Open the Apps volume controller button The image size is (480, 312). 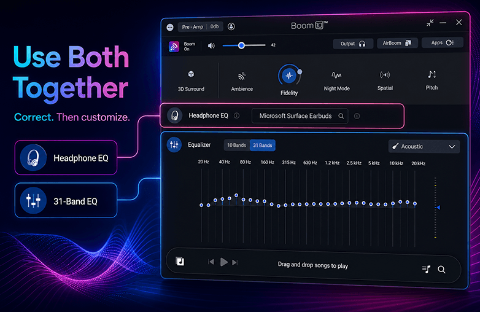click(x=443, y=42)
